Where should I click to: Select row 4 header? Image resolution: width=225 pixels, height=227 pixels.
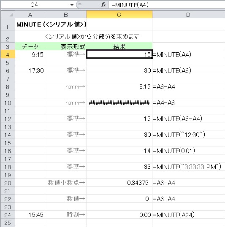coord(8,54)
